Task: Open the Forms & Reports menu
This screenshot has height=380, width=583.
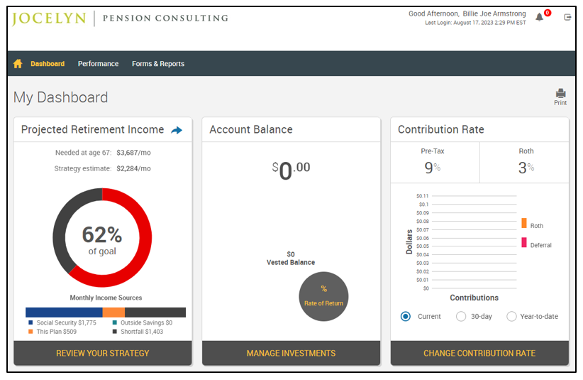Action: tap(158, 64)
